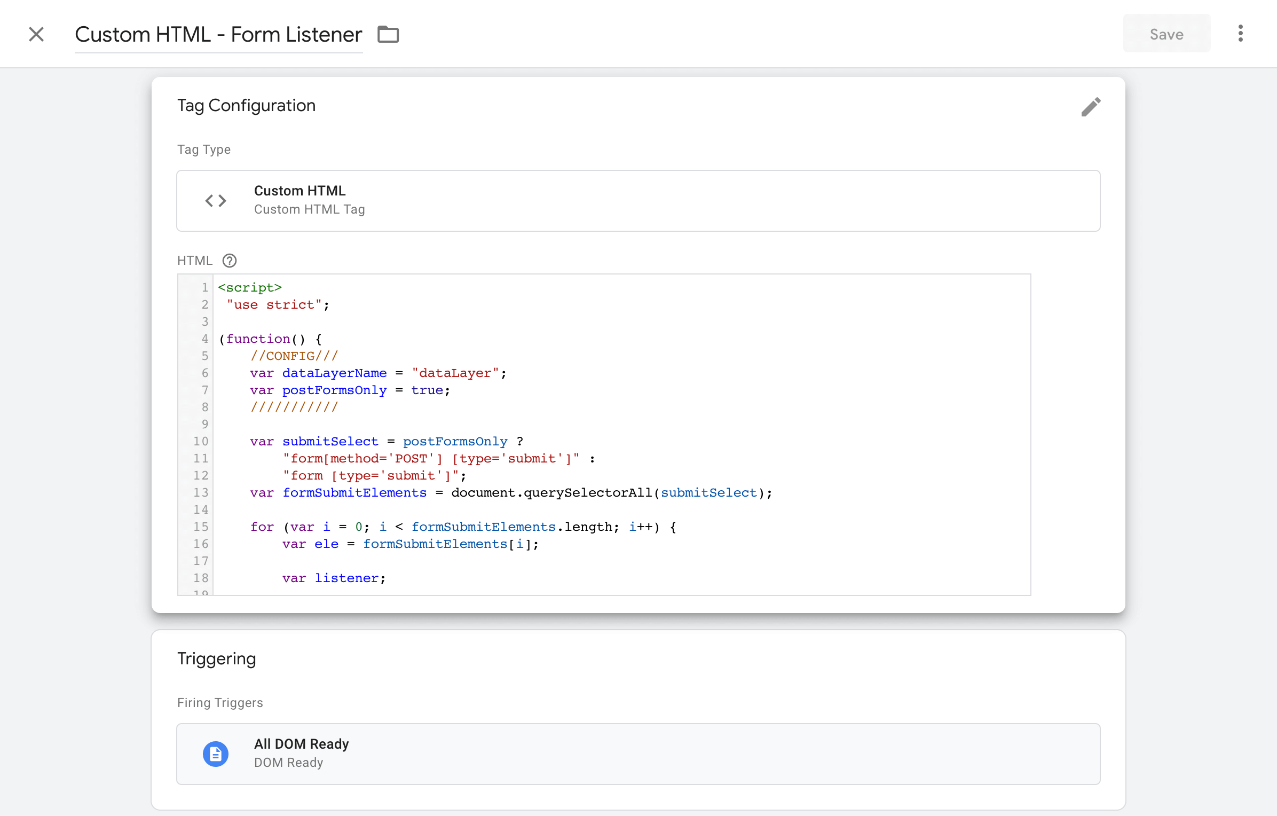The width and height of the screenshot is (1277, 816).
Task: Click the var listener code line
Action: tap(334, 578)
